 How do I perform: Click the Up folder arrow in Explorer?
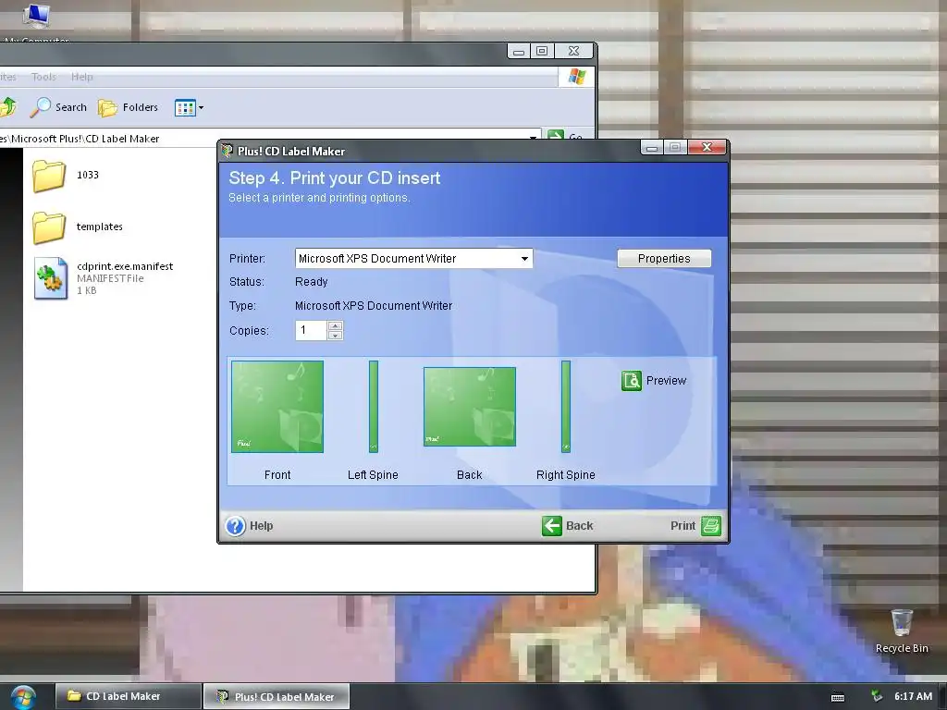8,107
